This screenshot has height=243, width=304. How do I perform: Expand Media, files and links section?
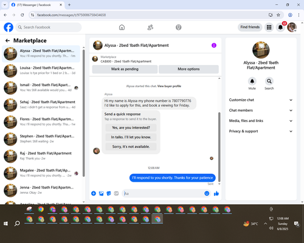[261, 121]
